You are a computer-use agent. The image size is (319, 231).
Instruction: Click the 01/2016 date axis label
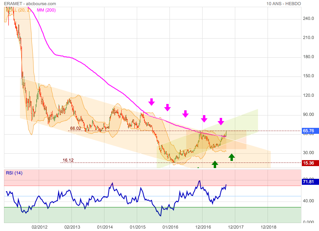click(x=170, y=227)
